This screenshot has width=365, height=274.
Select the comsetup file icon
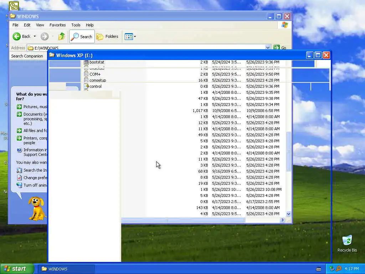(86, 80)
